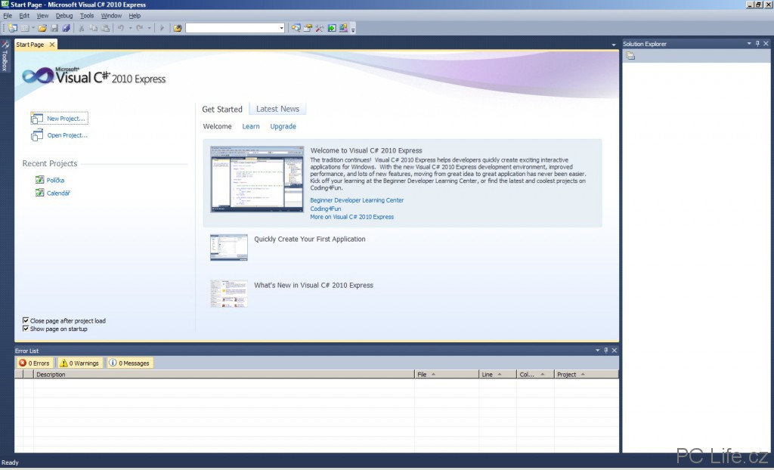Click inside the Find text box
774x470 pixels.
231,28
